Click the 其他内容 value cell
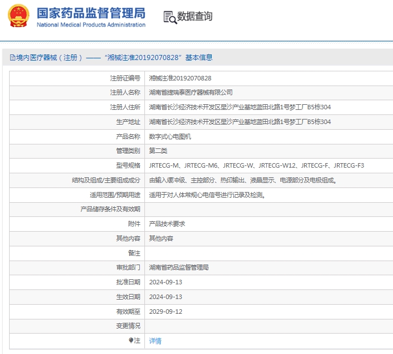 tap(161, 238)
